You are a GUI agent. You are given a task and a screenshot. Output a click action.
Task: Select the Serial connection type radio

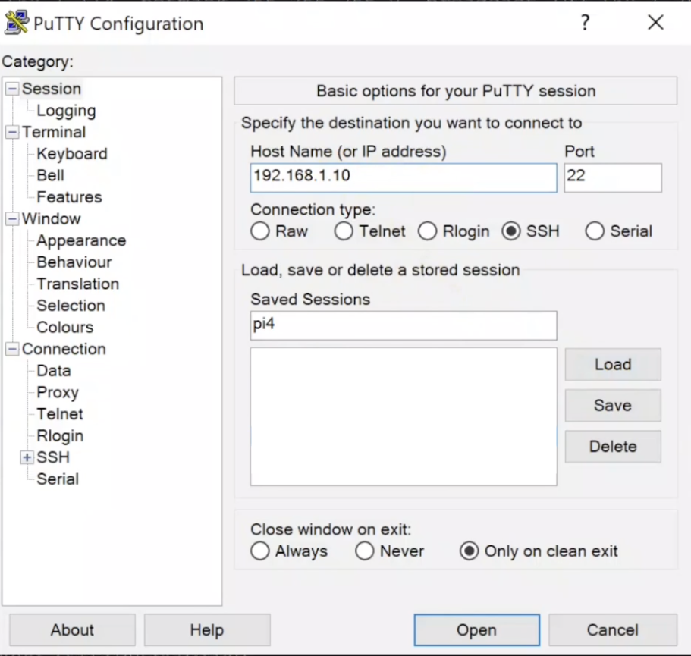coord(595,232)
